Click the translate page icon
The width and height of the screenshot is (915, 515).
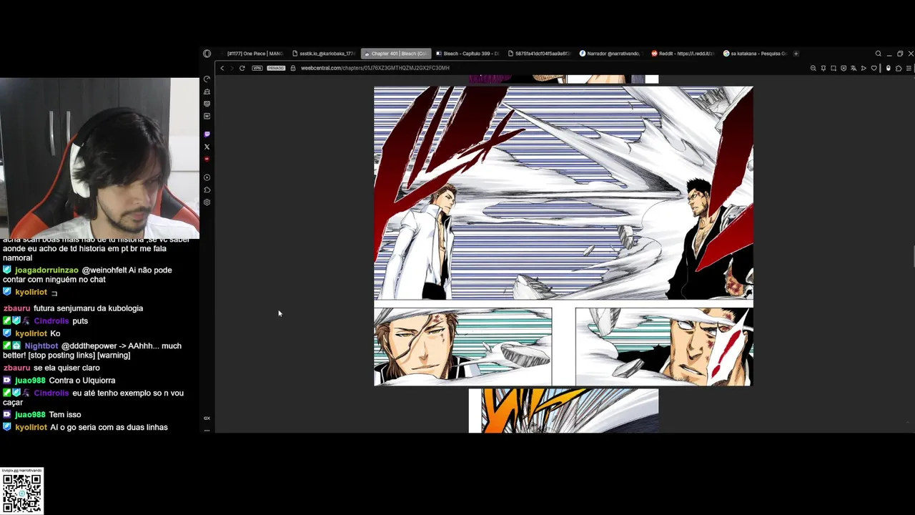pos(854,68)
